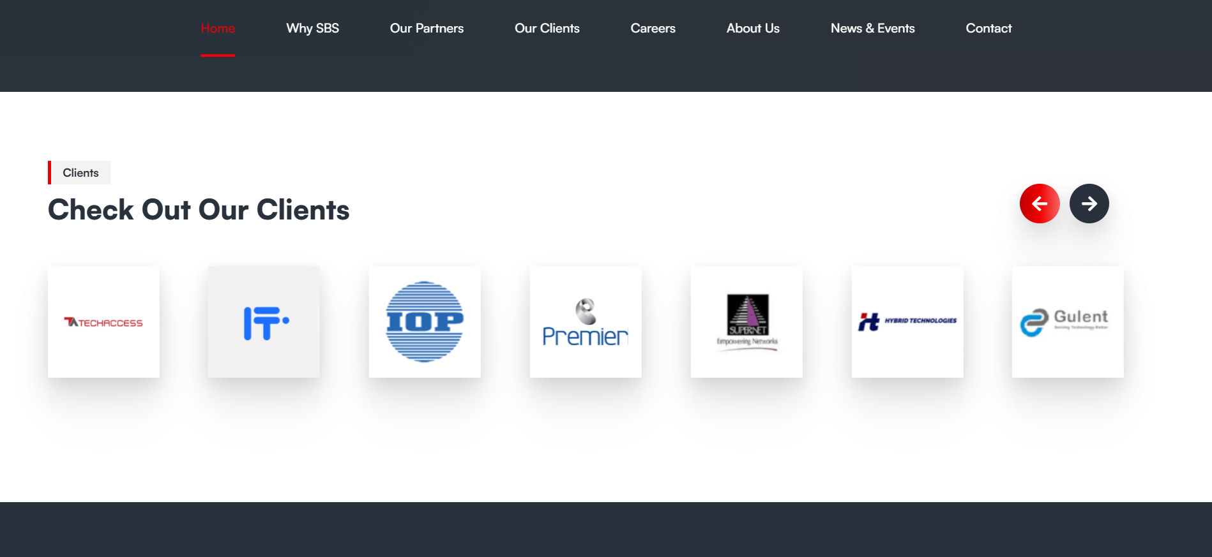The height and width of the screenshot is (557, 1212).
Task: Open the Why SBS page
Action: 312,28
